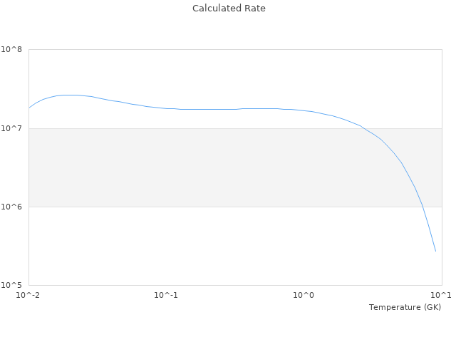This screenshot has height=342, width=456.
Task: Click the white plot area below the shaded band
Action: click(x=214, y=246)
